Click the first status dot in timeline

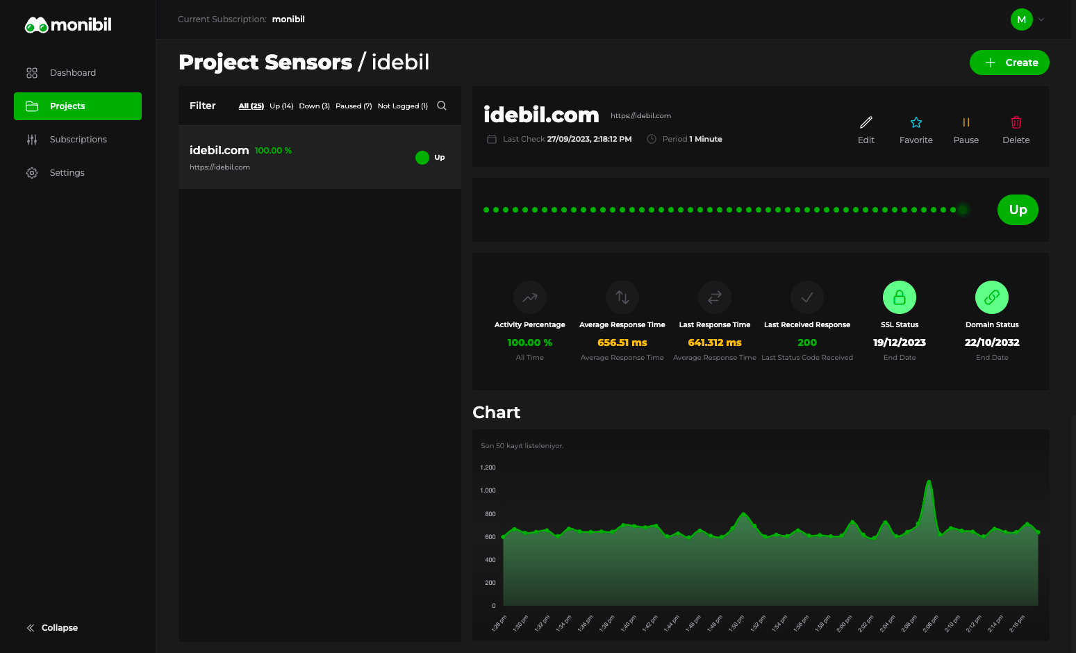pyautogui.click(x=486, y=210)
